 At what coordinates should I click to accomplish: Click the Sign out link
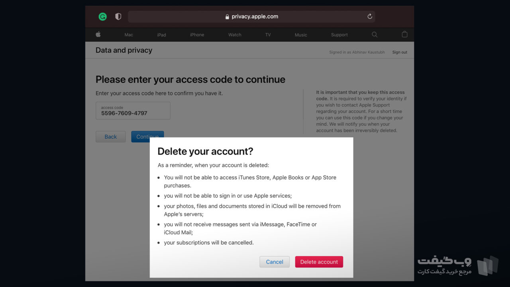400,52
